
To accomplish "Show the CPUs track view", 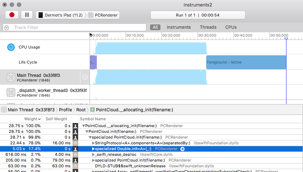I will coord(231,27).
